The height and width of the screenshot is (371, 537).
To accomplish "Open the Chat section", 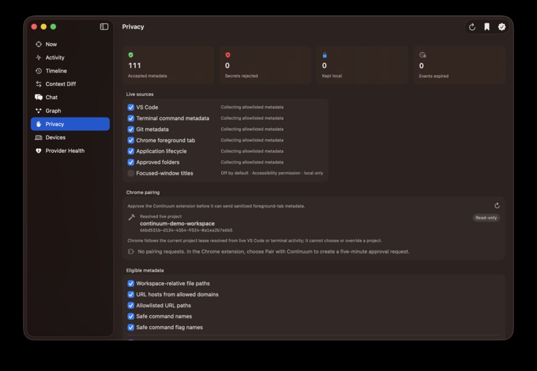I will click(70, 97).
